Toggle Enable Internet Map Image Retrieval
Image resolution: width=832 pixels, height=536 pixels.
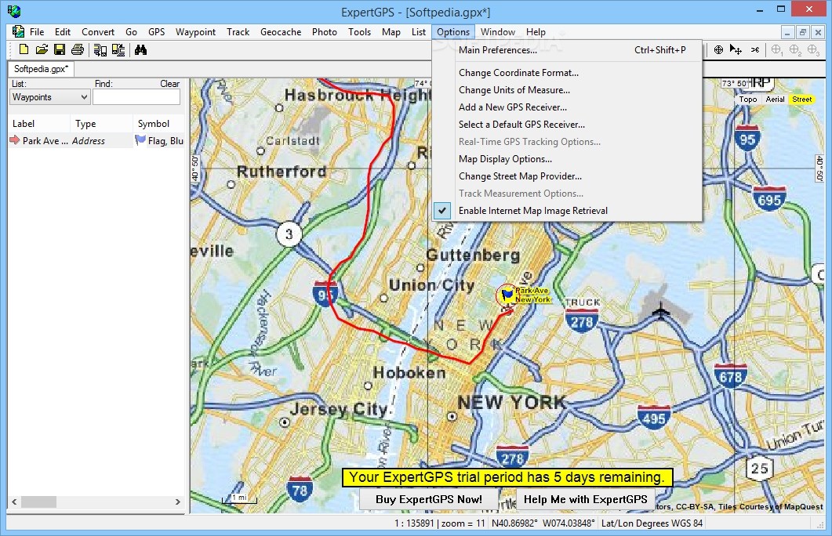coord(567,211)
